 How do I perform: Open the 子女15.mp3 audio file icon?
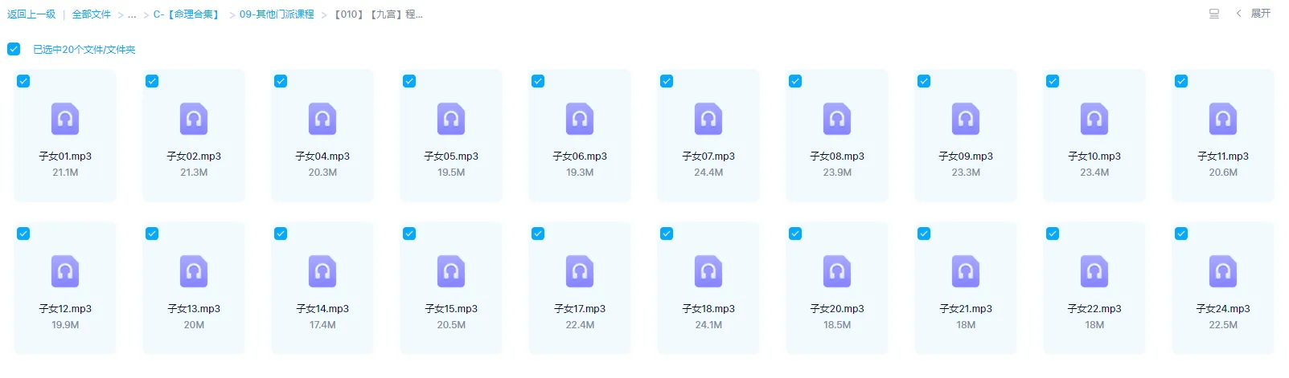coord(451,271)
